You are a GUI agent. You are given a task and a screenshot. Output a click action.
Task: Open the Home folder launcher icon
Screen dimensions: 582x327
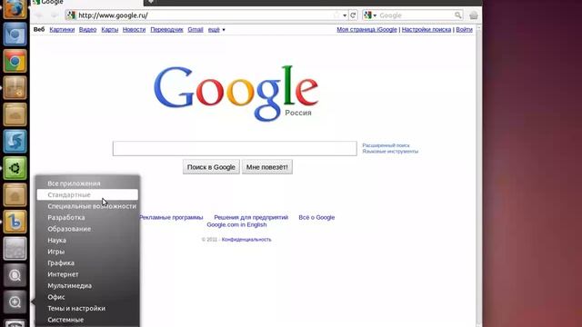pyautogui.click(x=15, y=194)
